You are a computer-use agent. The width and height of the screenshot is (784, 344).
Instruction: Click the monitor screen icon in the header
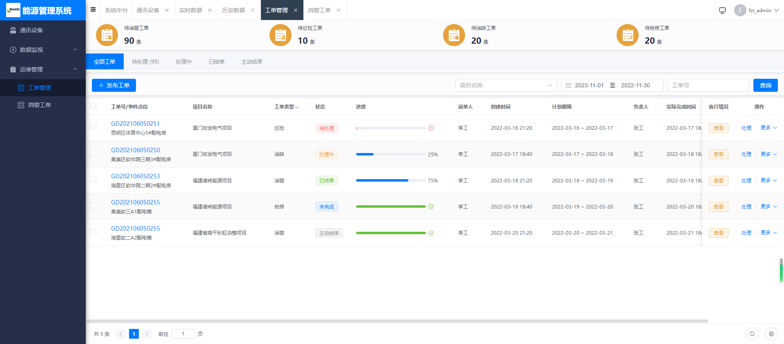[x=722, y=10]
